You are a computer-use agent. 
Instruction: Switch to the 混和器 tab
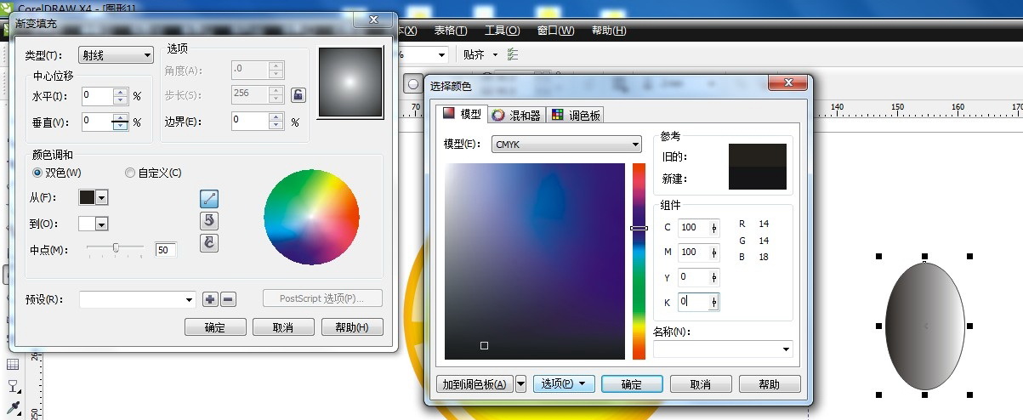[x=516, y=115]
